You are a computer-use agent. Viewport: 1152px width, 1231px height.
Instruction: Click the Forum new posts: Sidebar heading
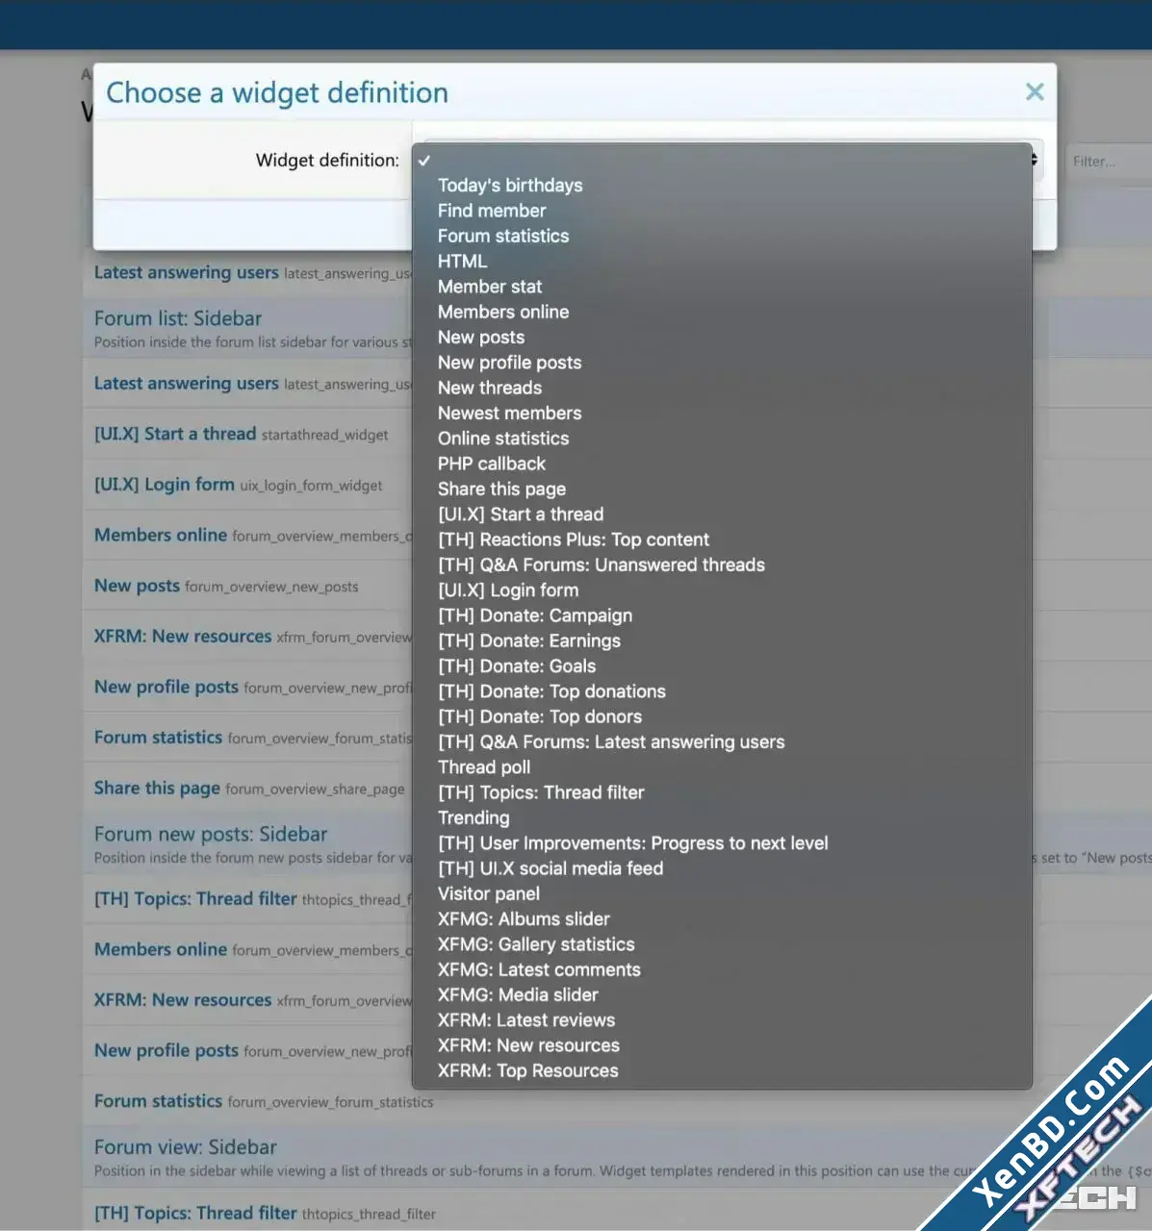pyautogui.click(x=211, y=834)
